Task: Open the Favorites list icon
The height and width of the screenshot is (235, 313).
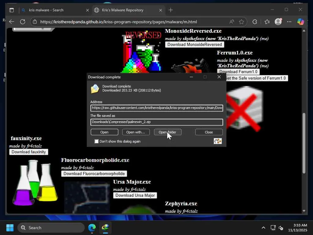Action: (267, 22)
